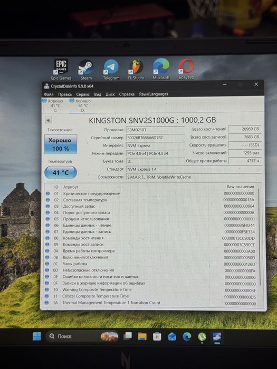Open the Epic Games desktop shortcut

pos(61,70)
